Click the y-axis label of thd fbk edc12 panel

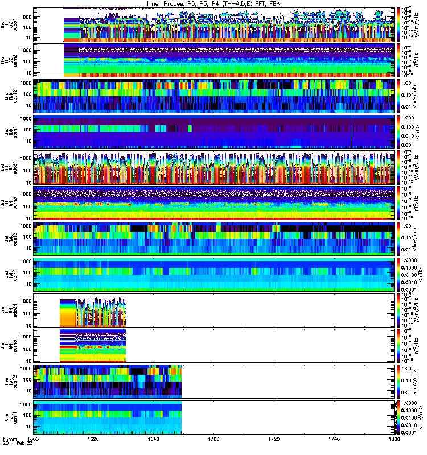10,239
